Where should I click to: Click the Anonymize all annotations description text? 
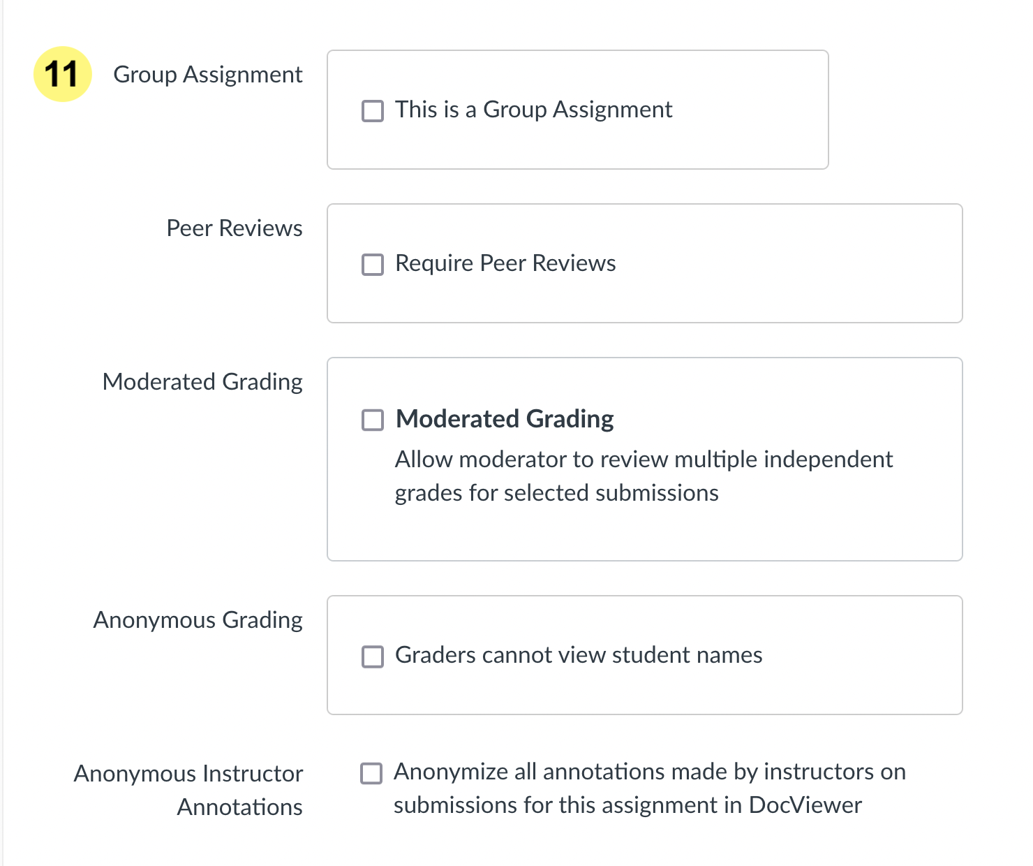649,788
